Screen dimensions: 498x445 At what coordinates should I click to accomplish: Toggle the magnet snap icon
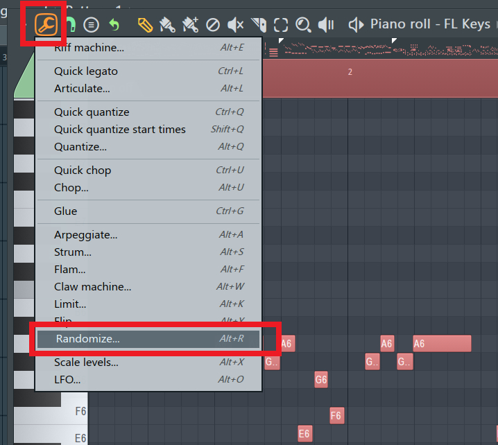pyautogui.click(x=69, y=26)
